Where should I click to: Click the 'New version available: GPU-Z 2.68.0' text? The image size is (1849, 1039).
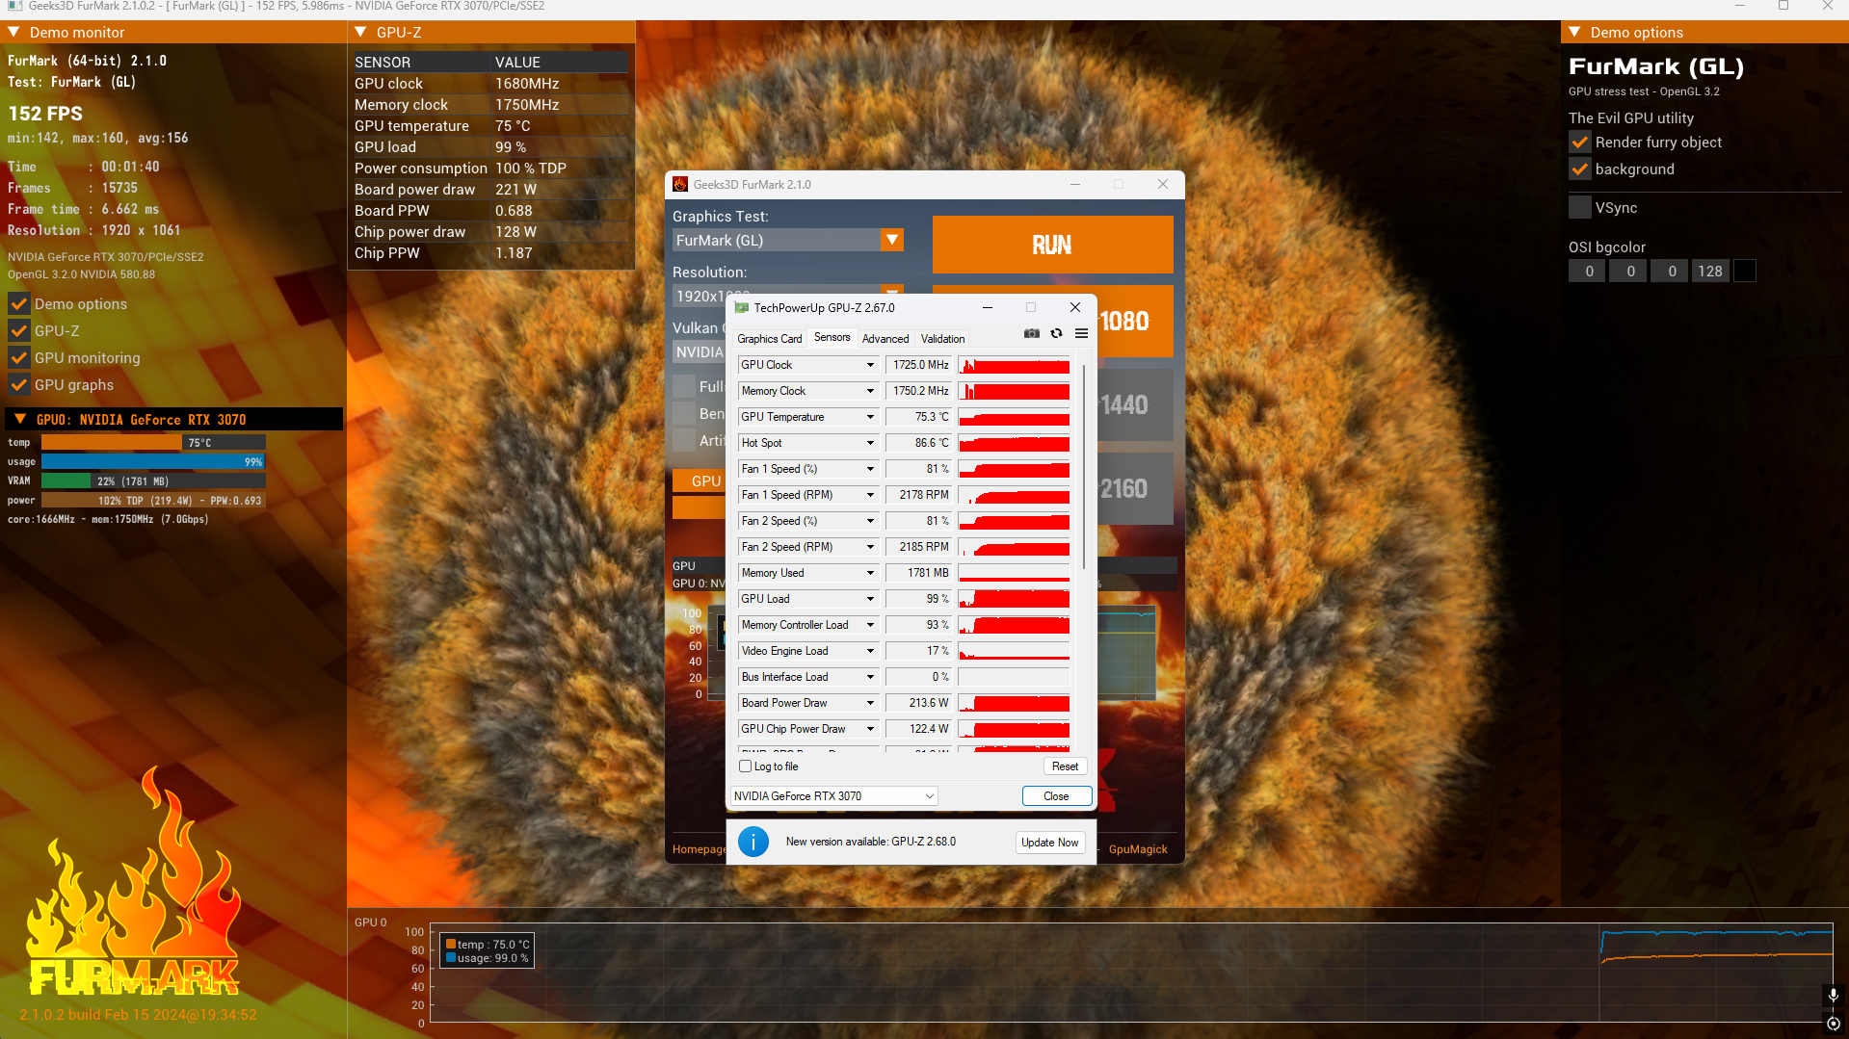[x=871, y=842]
